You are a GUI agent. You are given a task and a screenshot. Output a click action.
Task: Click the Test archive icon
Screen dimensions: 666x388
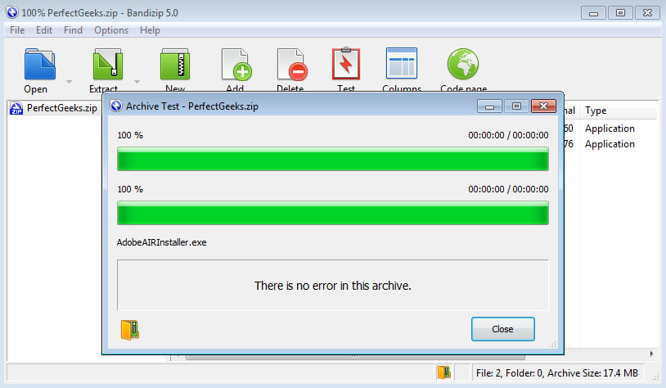(x=346, y=63)
